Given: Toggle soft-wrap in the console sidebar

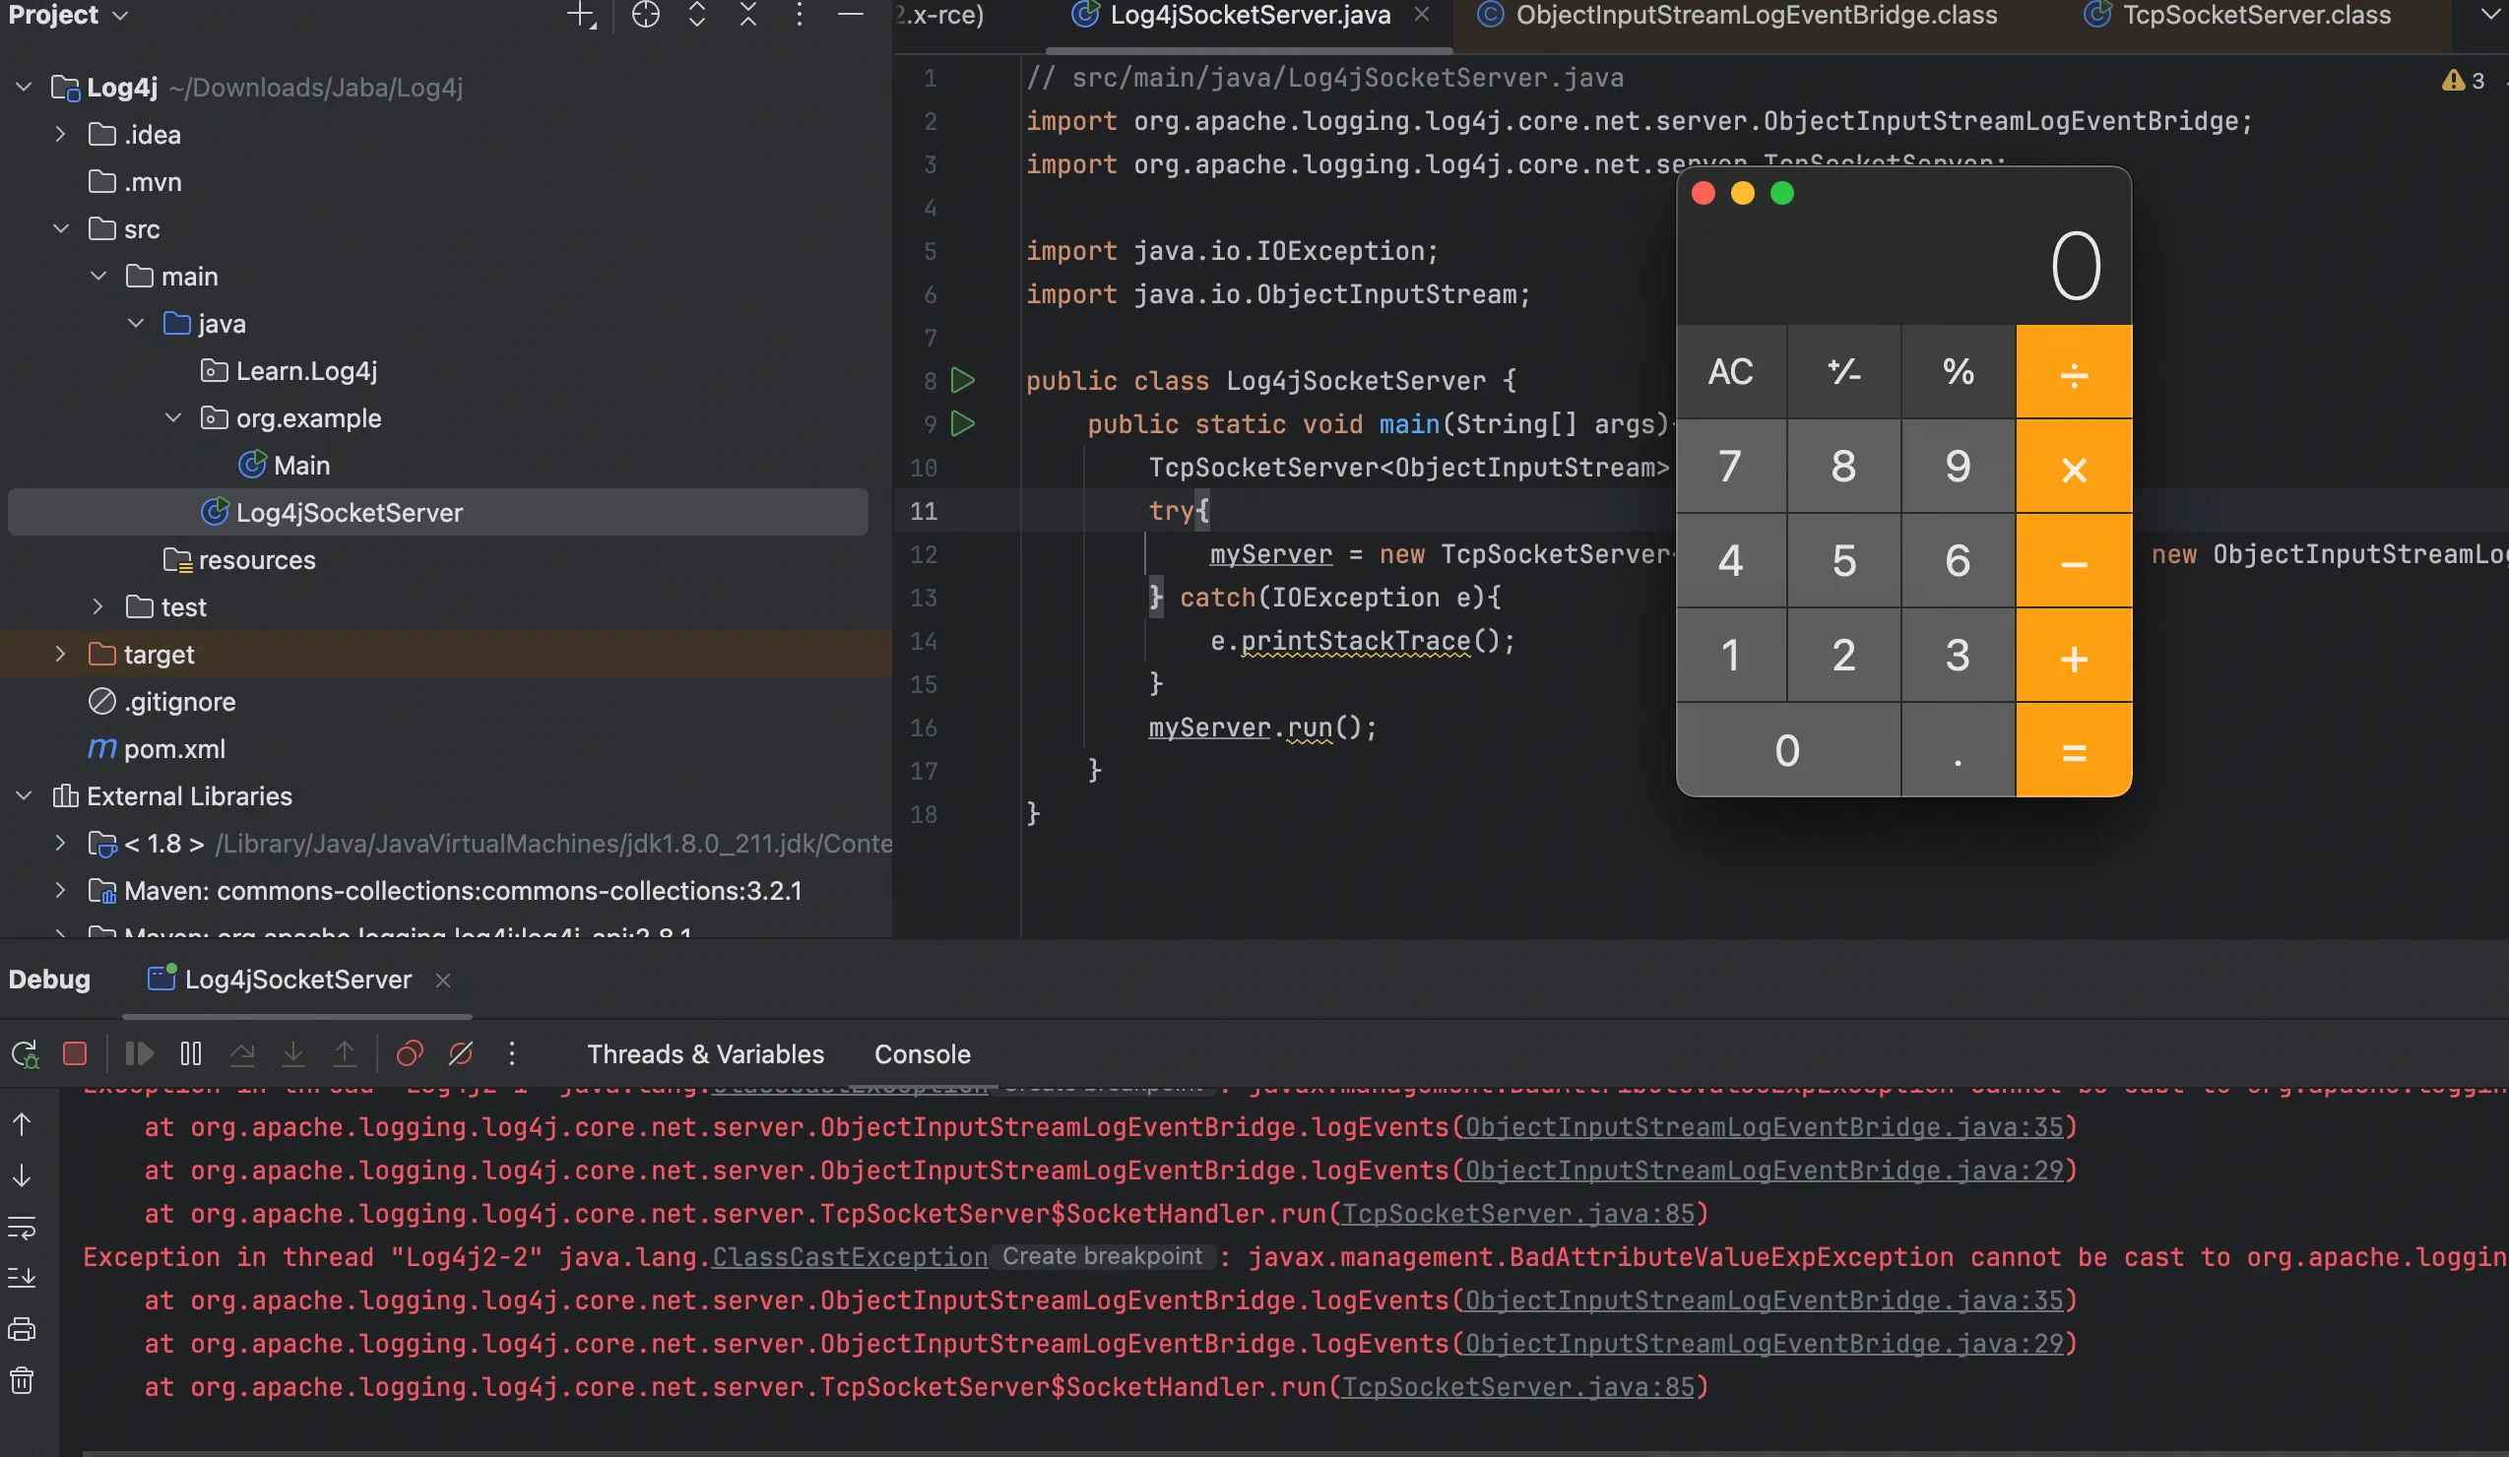Looking at the screenshot, I should (22, 1227).
